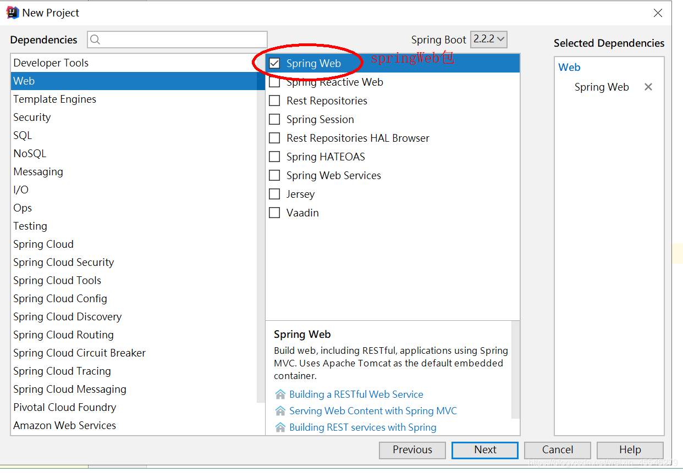
Task: Open Spring Cloud Discovery category
Action: point(134,316)
